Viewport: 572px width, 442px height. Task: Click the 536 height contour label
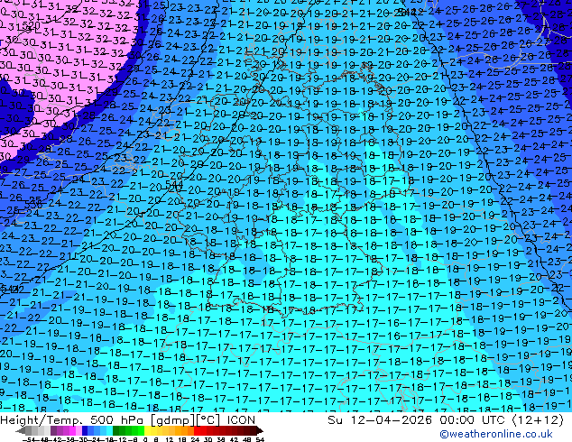(x=32, y=202)
